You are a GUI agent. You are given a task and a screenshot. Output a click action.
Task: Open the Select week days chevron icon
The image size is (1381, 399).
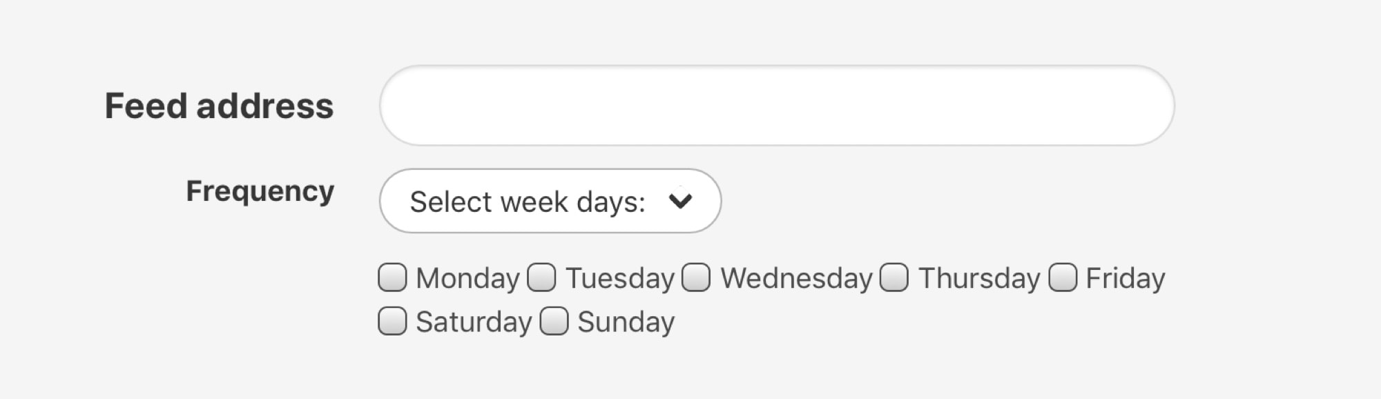[x=679, y=200]
